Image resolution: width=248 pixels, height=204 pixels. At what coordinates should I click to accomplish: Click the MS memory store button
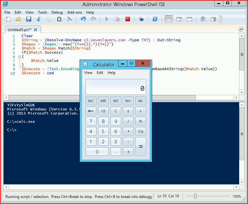pos(116,101)
